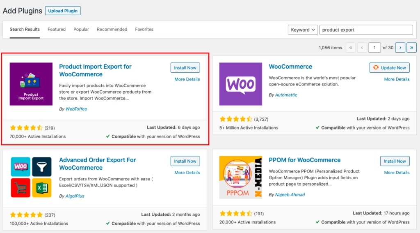Open More Details for WooCommerce plugin
420x233 pixels.
click(x=397, y=79)
